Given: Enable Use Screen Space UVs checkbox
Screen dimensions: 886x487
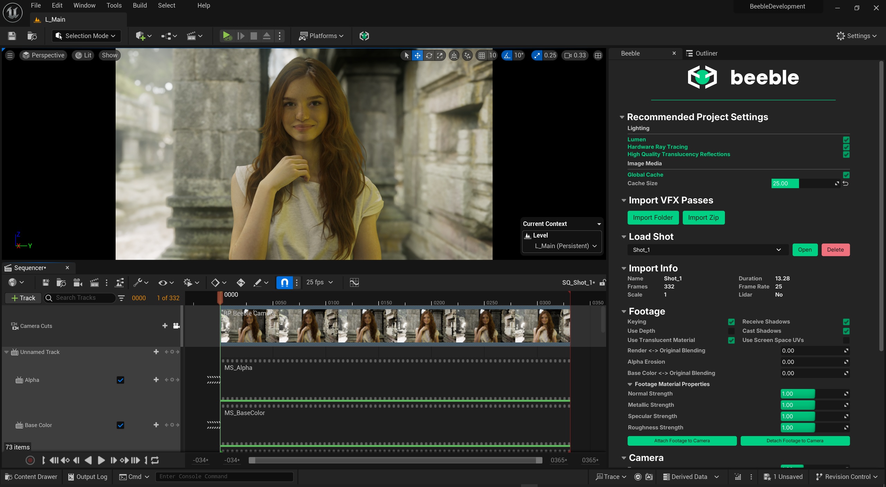Looking at the screenshot, I should (846, 340).
